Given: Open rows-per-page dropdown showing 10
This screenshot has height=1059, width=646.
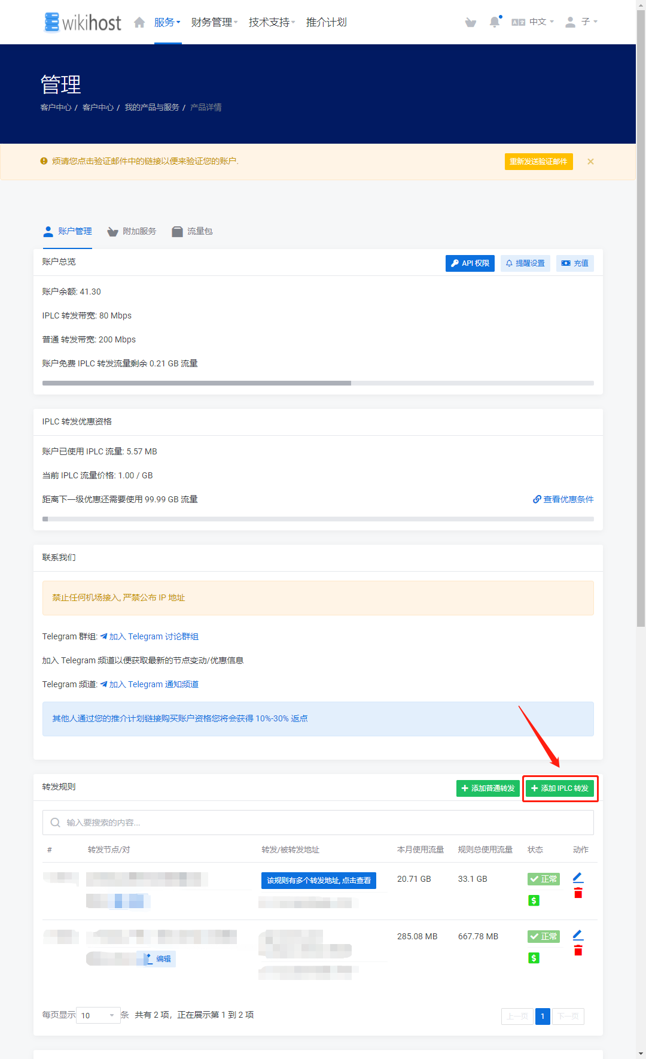Looking at the screenshot, I should click(98, 1015).
